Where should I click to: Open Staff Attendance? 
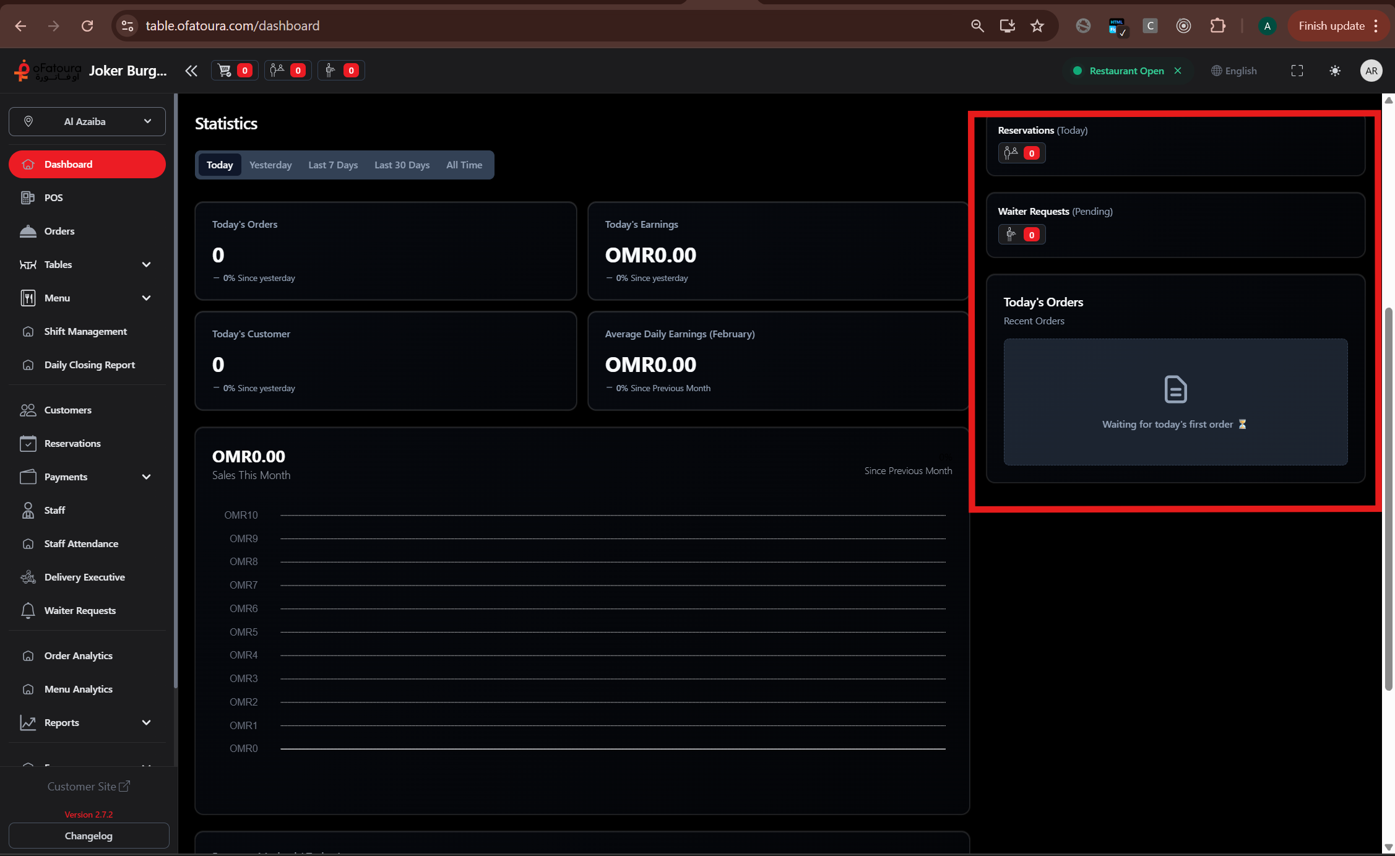(81, 543)
